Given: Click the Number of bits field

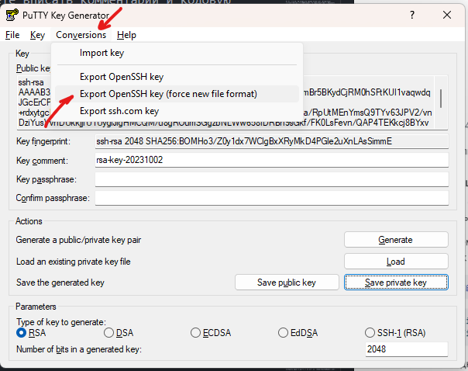Looking at the screenshot, I should coord(406,349).
